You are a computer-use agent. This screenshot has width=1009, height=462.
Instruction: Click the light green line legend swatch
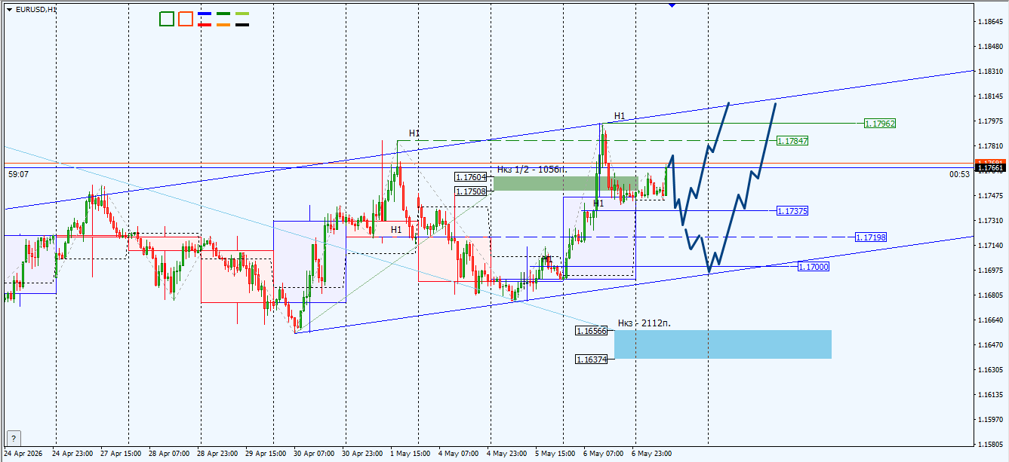click(242, 14)
